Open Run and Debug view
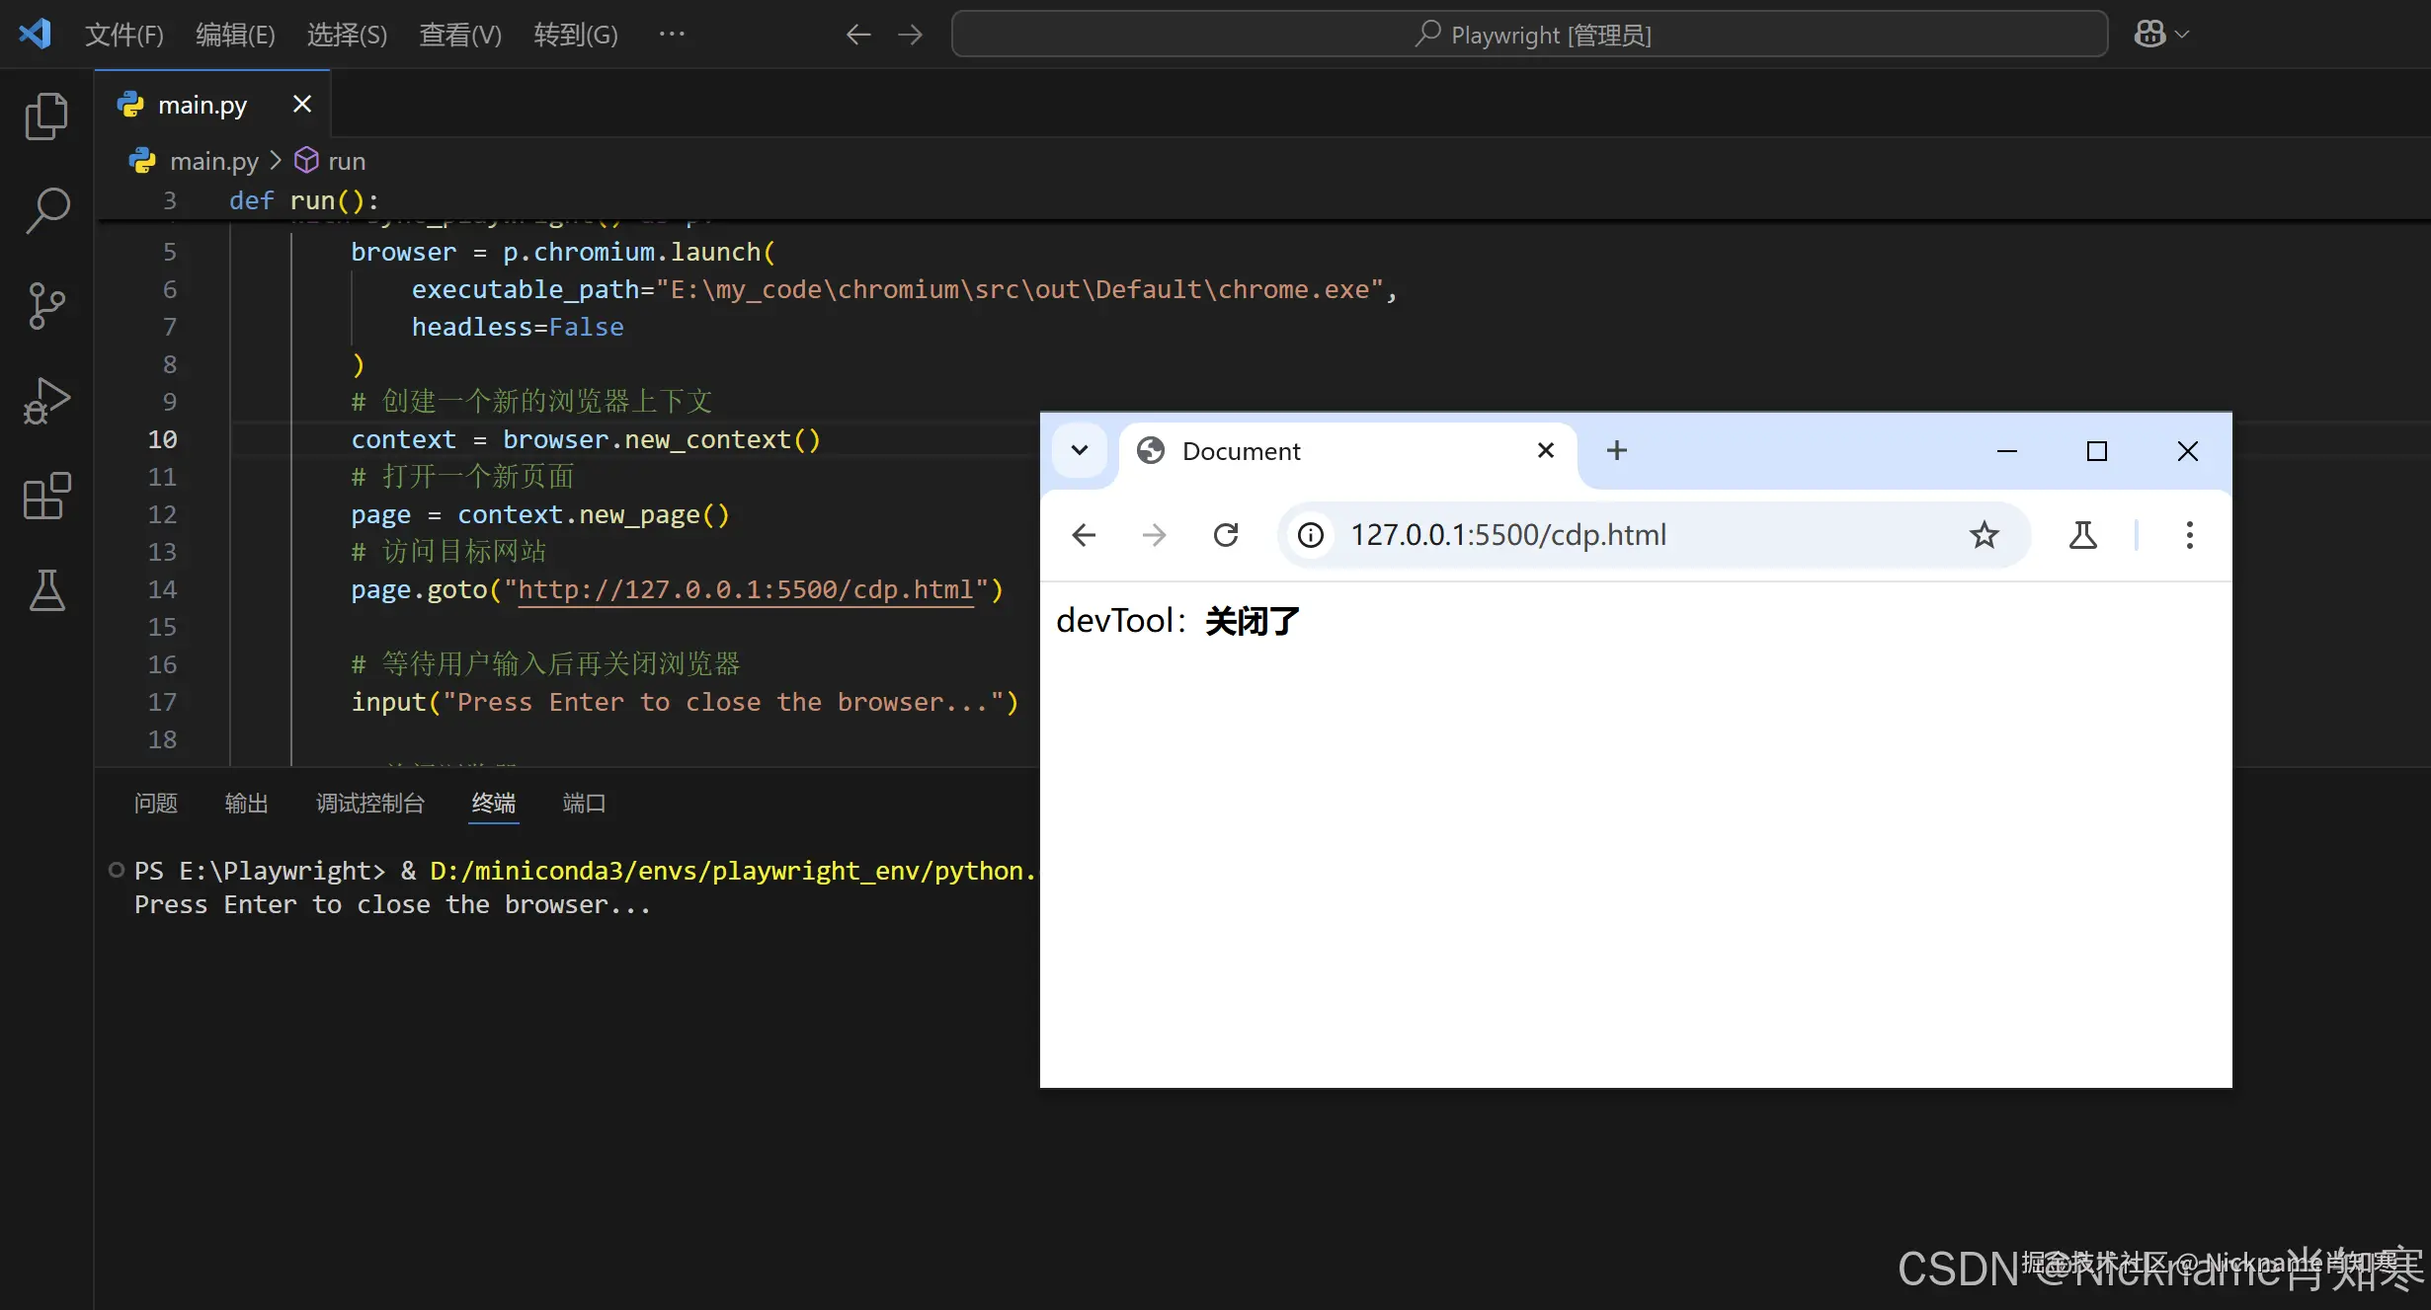Viewport: 2431px width, 1310px height. coord(46,401)
